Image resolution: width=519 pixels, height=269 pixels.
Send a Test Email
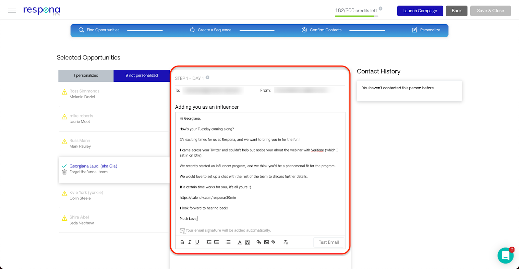pyautogui.click(x=329, y=242)
